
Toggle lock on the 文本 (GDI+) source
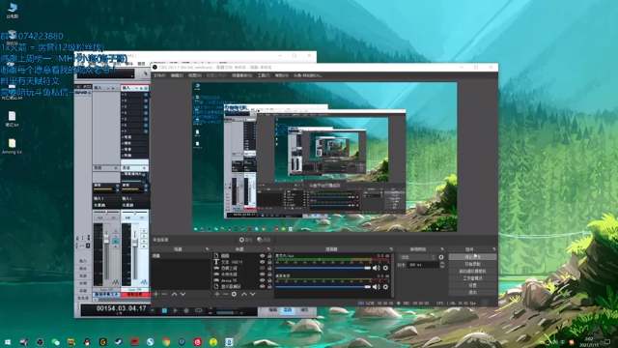coord(269,262)
